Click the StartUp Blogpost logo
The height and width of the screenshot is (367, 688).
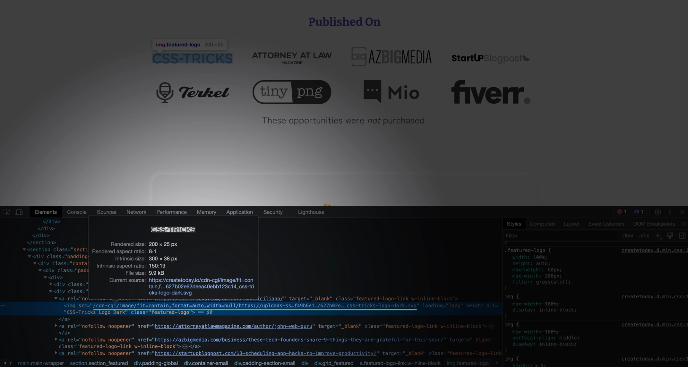click(x=491, y=58)
